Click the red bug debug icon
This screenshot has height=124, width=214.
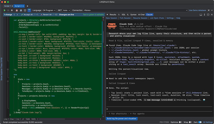click(x=17, y=10)
